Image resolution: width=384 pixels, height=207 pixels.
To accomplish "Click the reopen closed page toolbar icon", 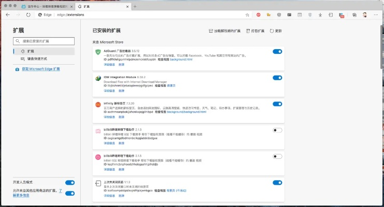I will pos(331,14).
